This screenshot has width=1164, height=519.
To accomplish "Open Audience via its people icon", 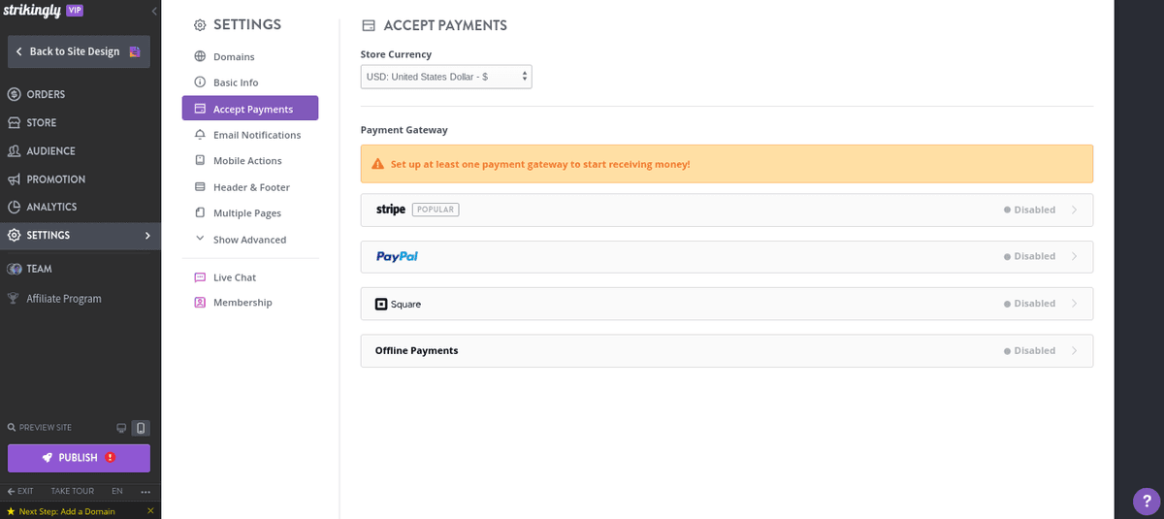I will coord(15,151).
